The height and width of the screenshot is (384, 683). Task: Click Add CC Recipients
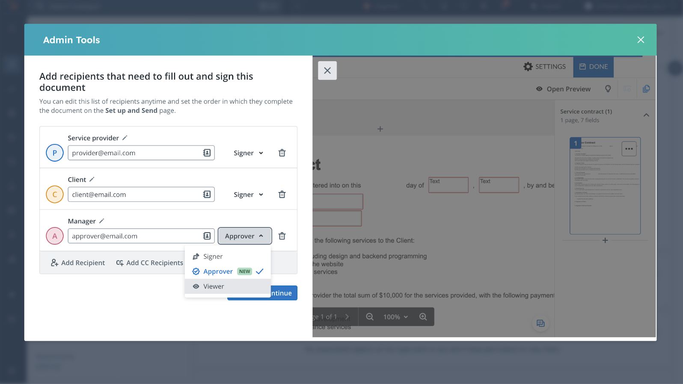coord(149,263)
